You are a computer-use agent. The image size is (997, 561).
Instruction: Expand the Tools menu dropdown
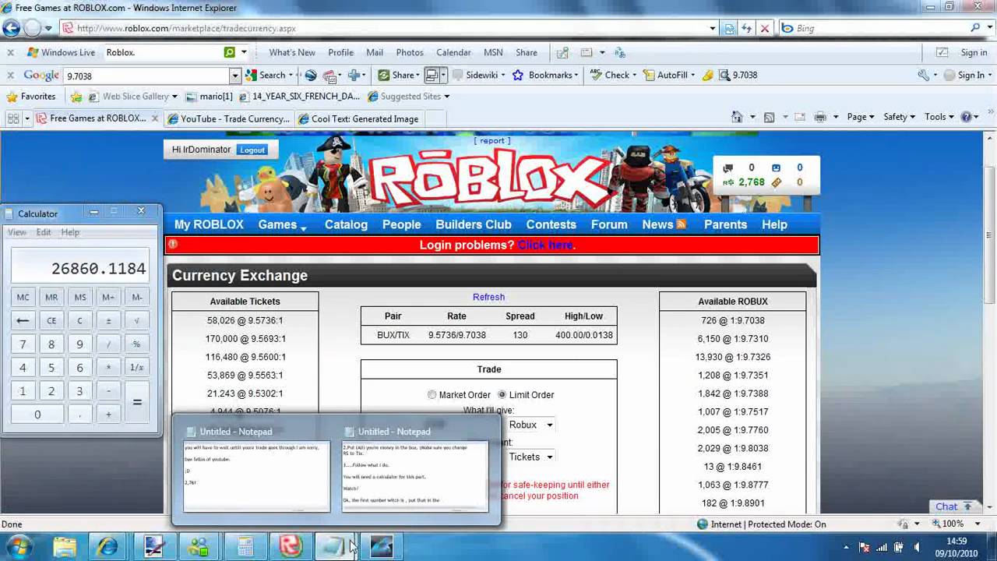pyautogui.click(x=939, y=117)
